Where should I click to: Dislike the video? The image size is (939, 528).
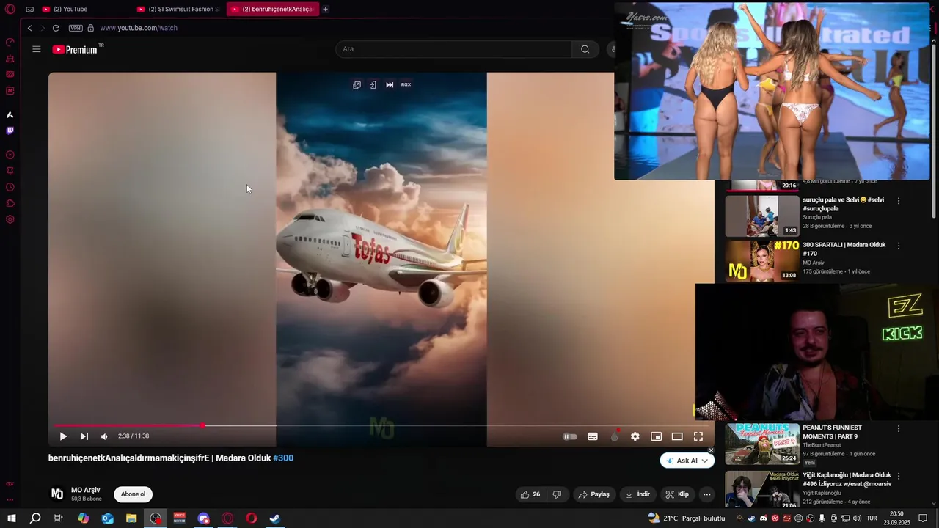coord(557,494)
